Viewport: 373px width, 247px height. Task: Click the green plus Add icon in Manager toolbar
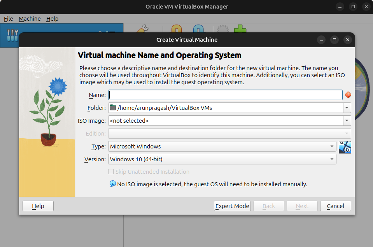tap(240, 28)
